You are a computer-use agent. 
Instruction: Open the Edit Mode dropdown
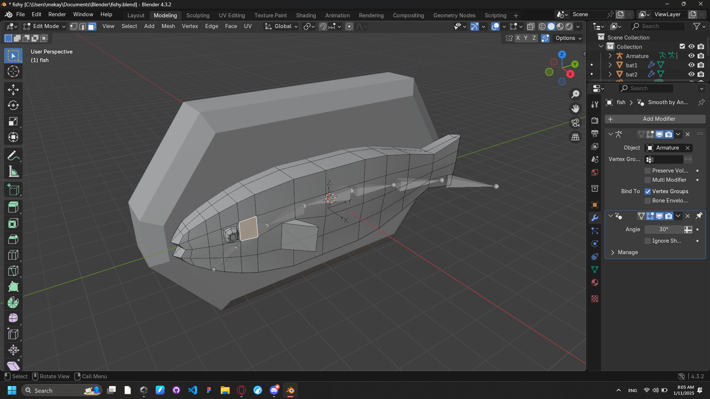pyautogui.click(x=44, y=26)
